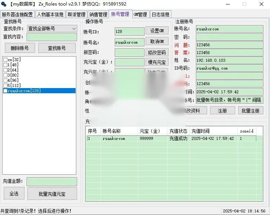
Task: Click the 姓名 field showing 192.168.0.103
Action: click(230, 60)
